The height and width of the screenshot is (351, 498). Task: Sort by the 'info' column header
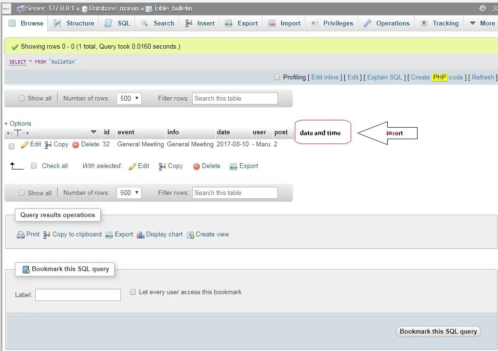pos(173,132)
